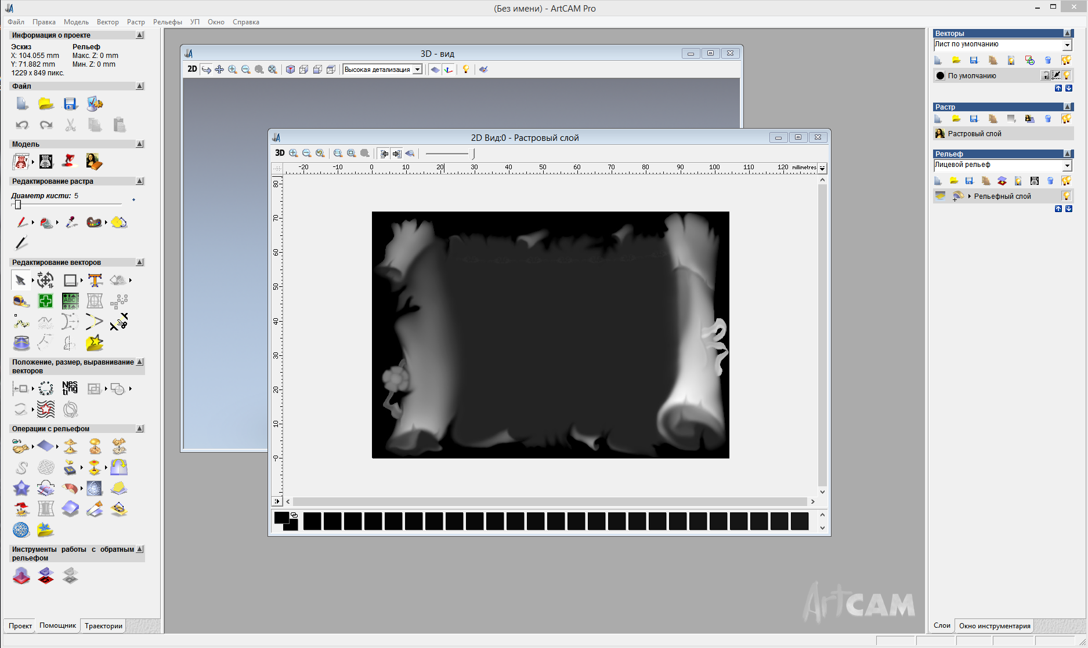Image resolution: width=1088 pixels, height=648 pixels.
Task: Toggle all raster layers visibility in Растр
Action: 1066,119
